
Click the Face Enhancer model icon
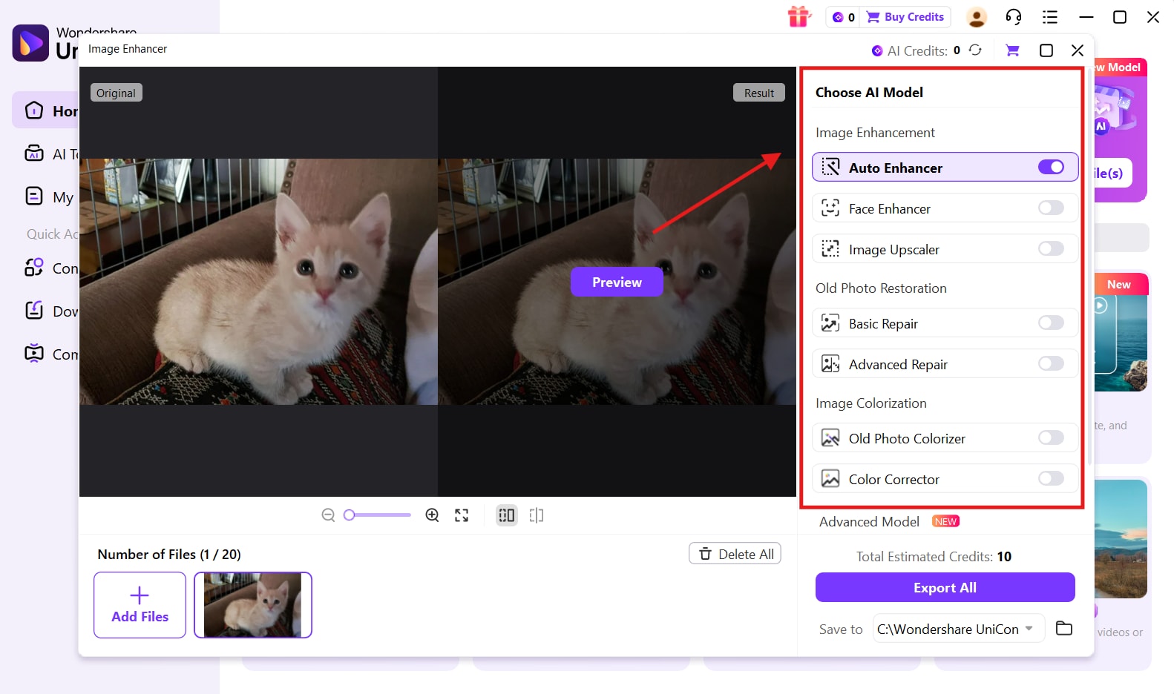[830, 208]
